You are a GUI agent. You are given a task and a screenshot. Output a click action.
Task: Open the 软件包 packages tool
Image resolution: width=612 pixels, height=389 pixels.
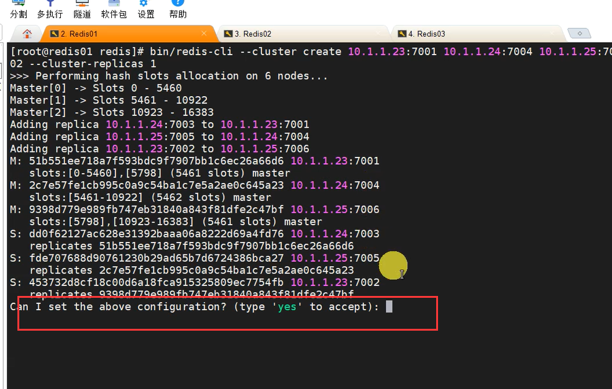click(114, 10)
